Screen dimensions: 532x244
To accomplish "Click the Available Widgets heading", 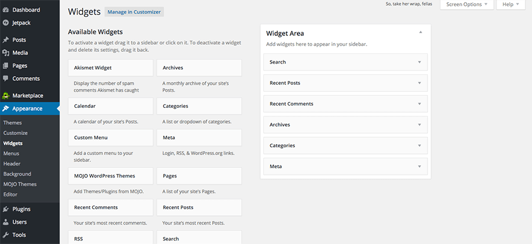I will point(95,32).
